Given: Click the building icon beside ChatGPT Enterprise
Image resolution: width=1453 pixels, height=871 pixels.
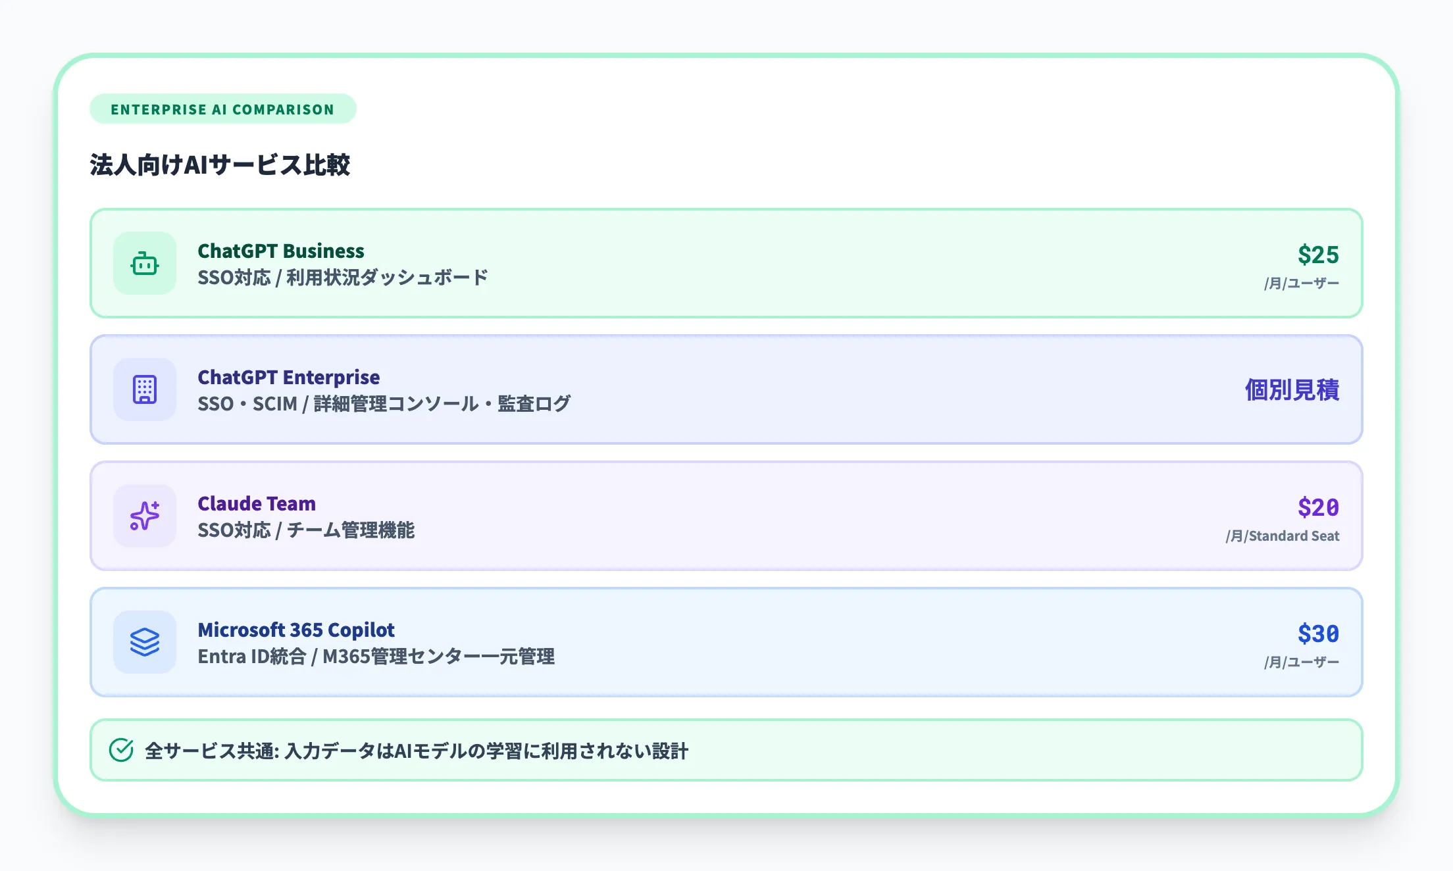Looking at the screenshot, I should pos(145,389).
